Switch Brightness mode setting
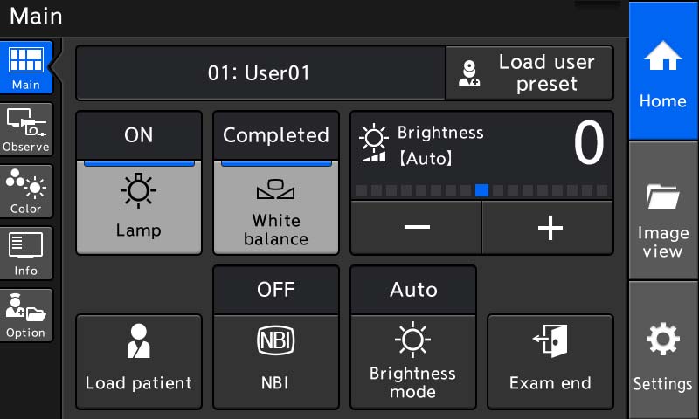 pyautogui.click(x=413, y=361)
